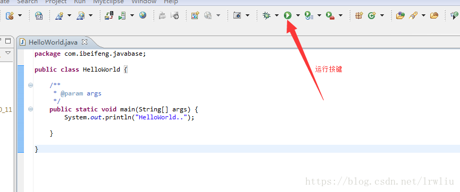Image resolution: width=460 pixels, height=192 pixels.
Task: Open the Project menu
Action: click(56, 2)
